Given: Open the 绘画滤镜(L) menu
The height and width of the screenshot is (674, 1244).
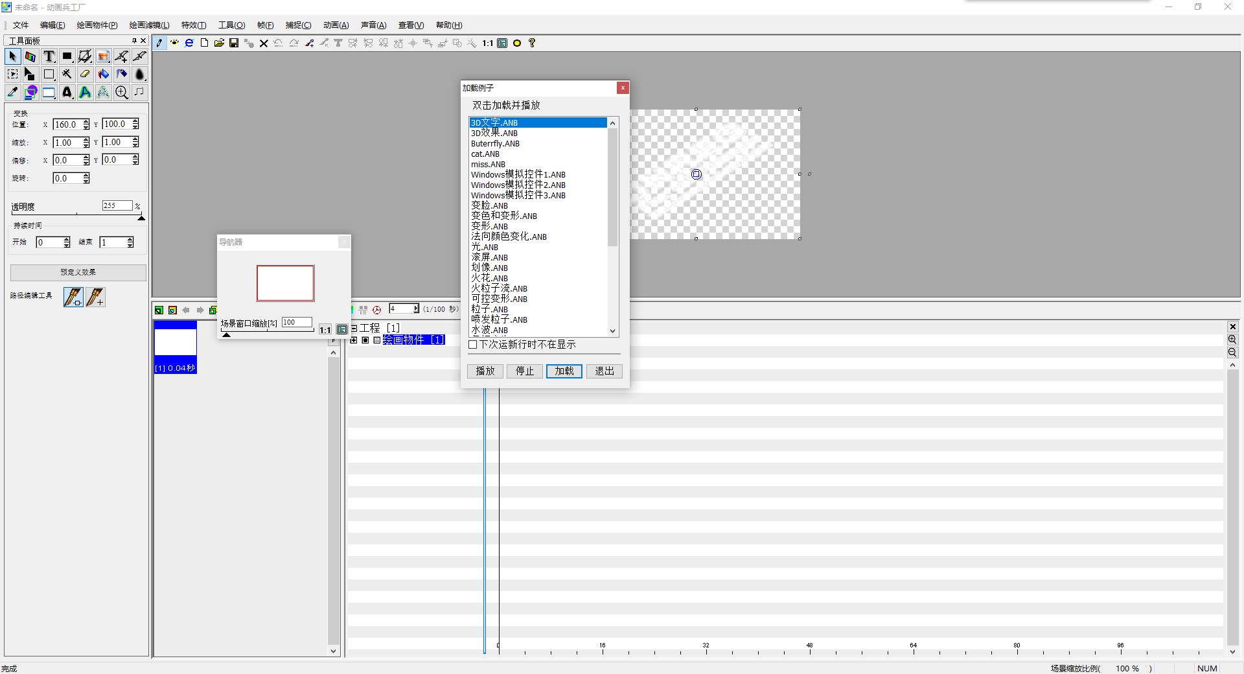Looking at the screenshot, I should click(x=149, y=25).
